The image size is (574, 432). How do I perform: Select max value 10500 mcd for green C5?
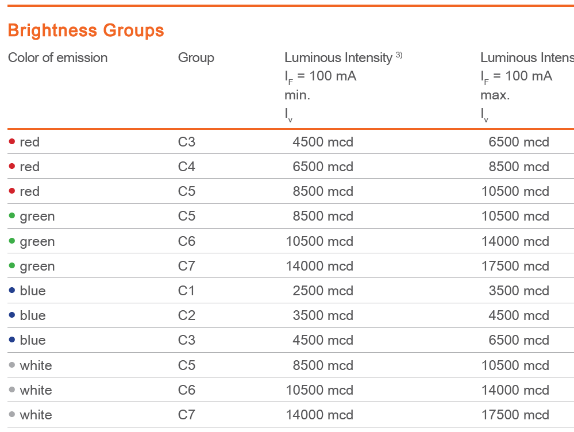point(515,216)
